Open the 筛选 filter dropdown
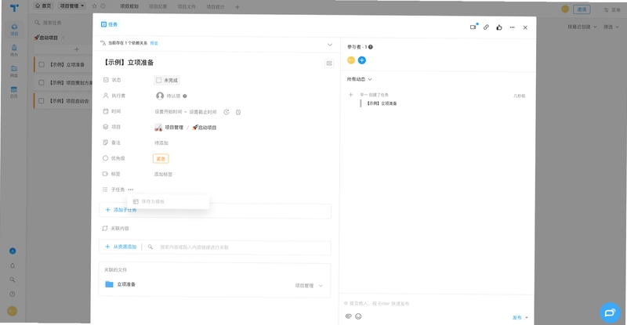 click(x=611, y=27)
